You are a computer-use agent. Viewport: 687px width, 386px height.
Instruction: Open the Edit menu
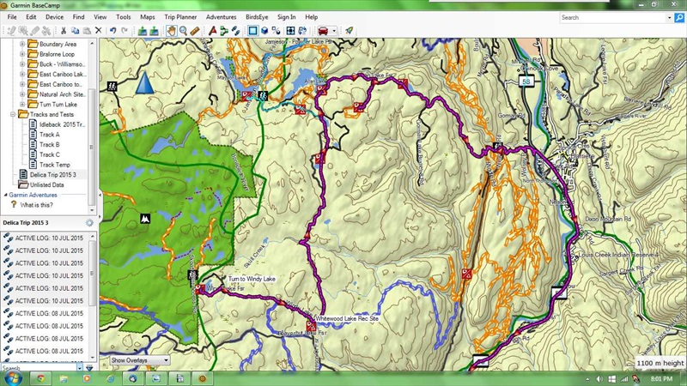31,17
